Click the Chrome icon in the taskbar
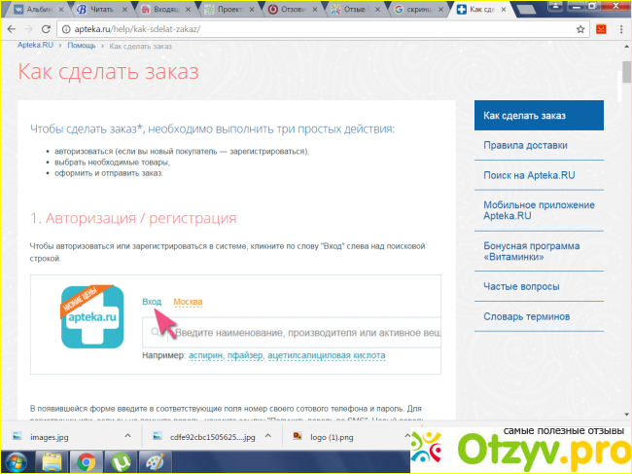The height and width of the screenshot is (474, 632). [87, 461]
